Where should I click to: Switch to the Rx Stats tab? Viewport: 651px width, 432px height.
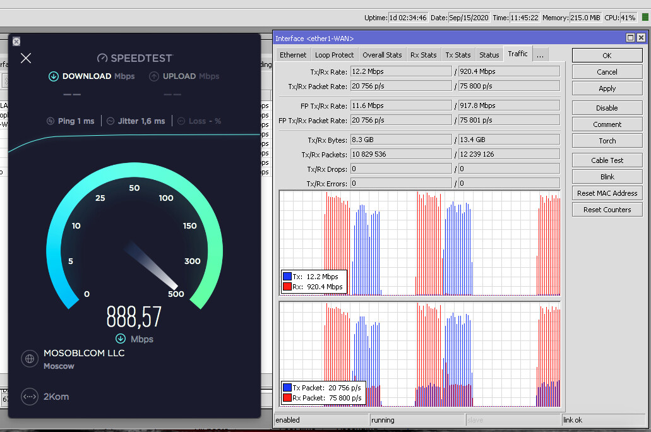pyautogui.click(x=424, y=55)
